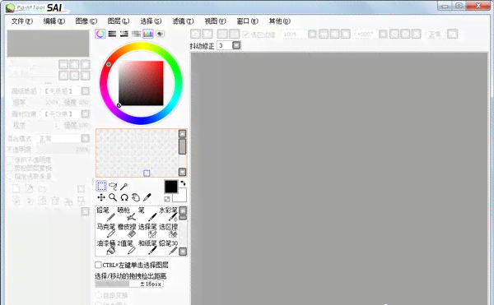Choose the 油漆桶 paint bucket tool
This screenshot has height=305, width=494.
tap(105, 247)
